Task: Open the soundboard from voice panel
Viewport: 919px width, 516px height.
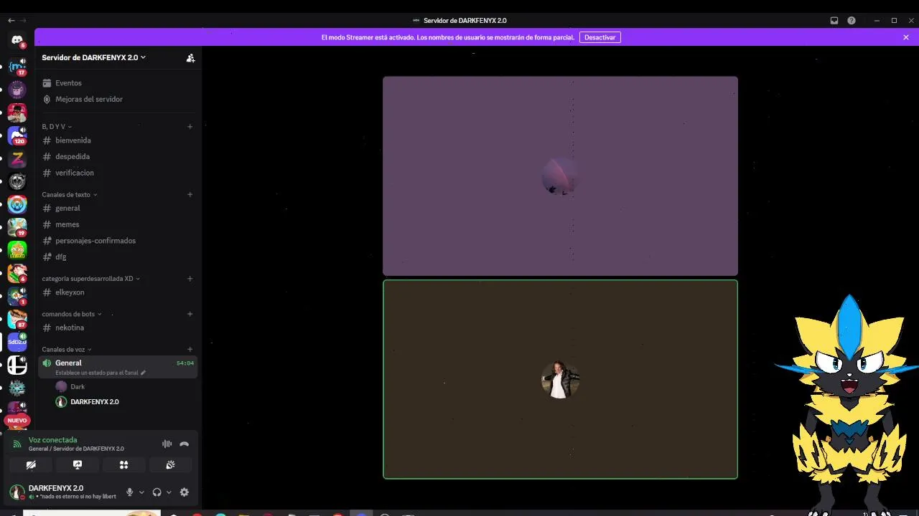Action: [170, 465]
